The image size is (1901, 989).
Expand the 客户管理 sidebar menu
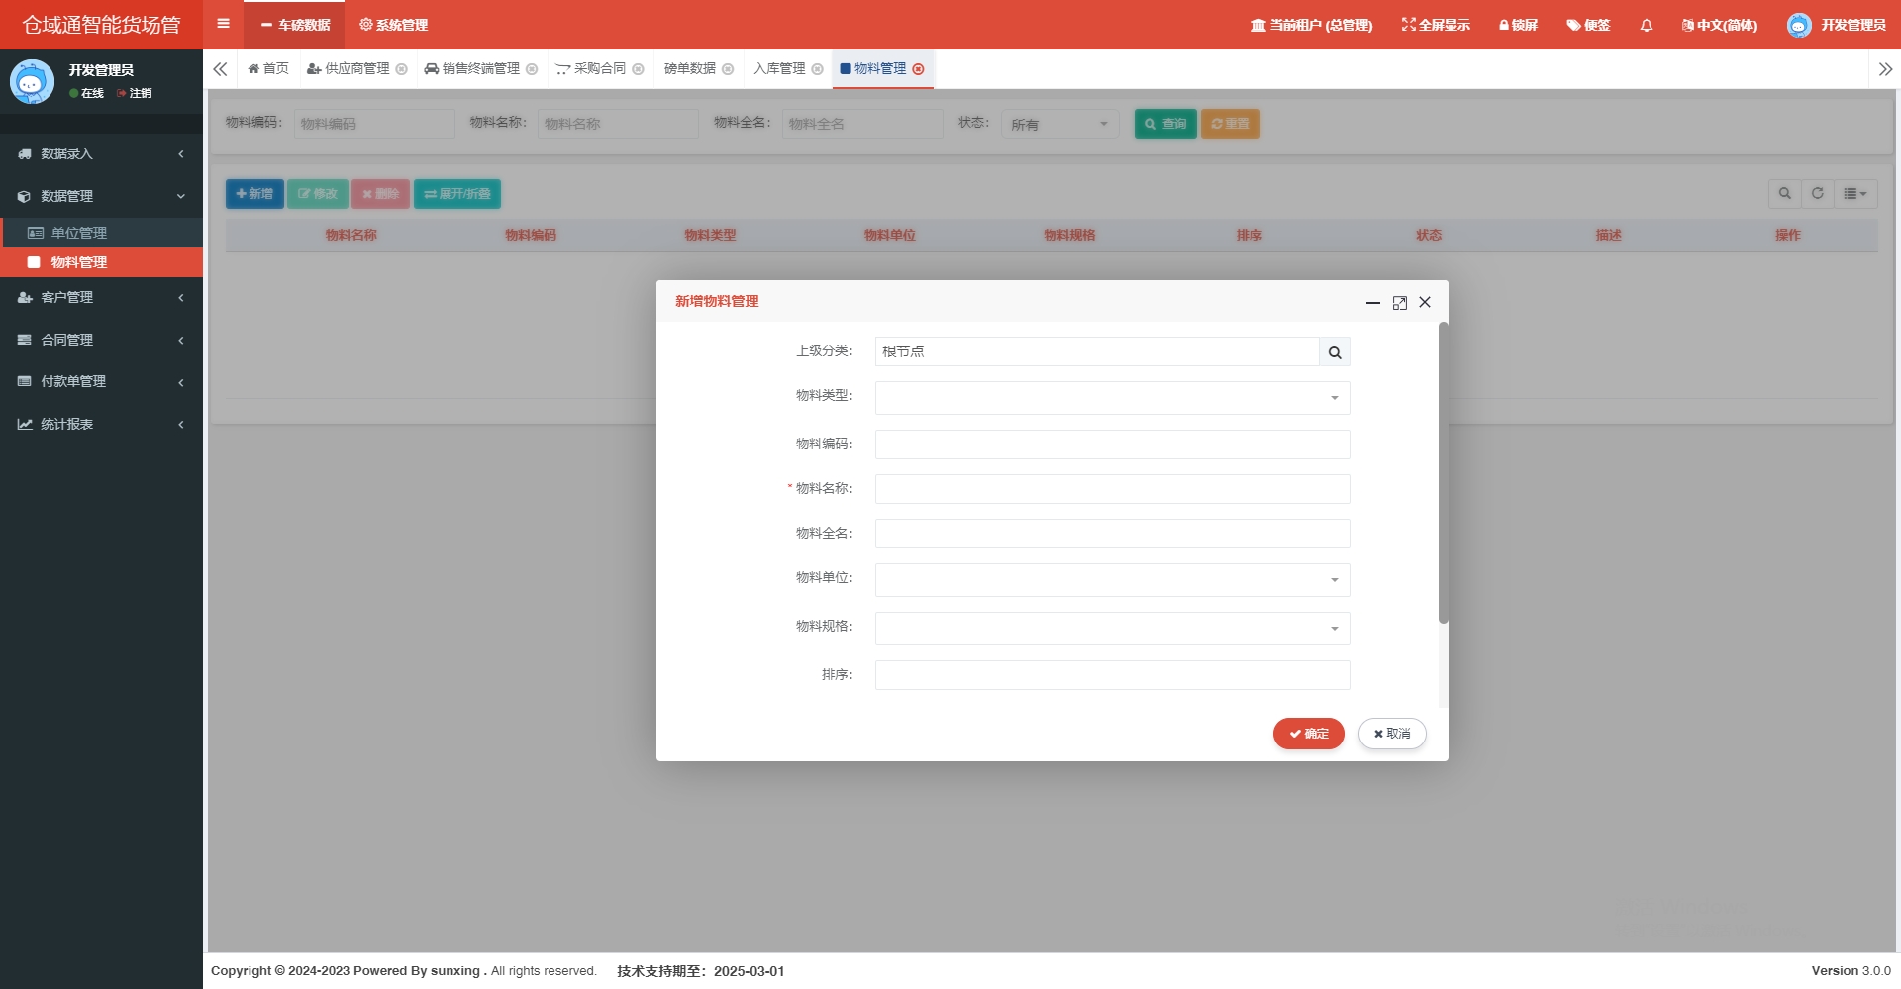[x=101, y=297]
